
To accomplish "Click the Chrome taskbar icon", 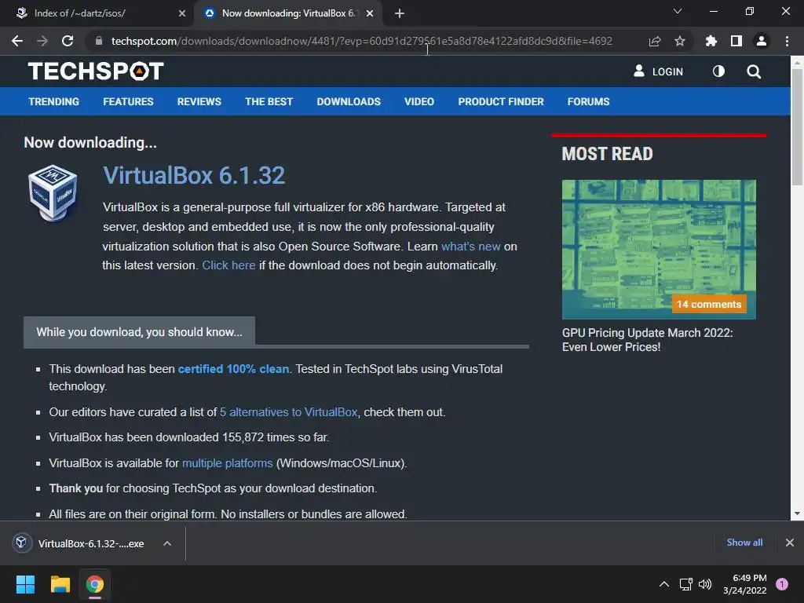I will [95, 584].
